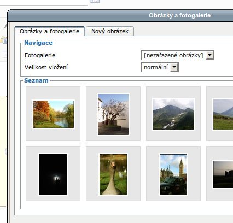Pick the dark moonlit silhouette thumbnail
Image resolution: width=233 pixels, height=223 pixels.
[x=53, y=174]
